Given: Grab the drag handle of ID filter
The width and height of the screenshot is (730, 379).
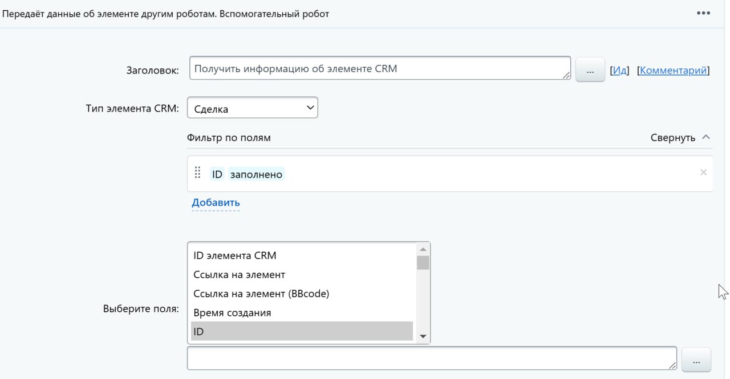Looking at the screenshot, I should (x=198, y=172).
